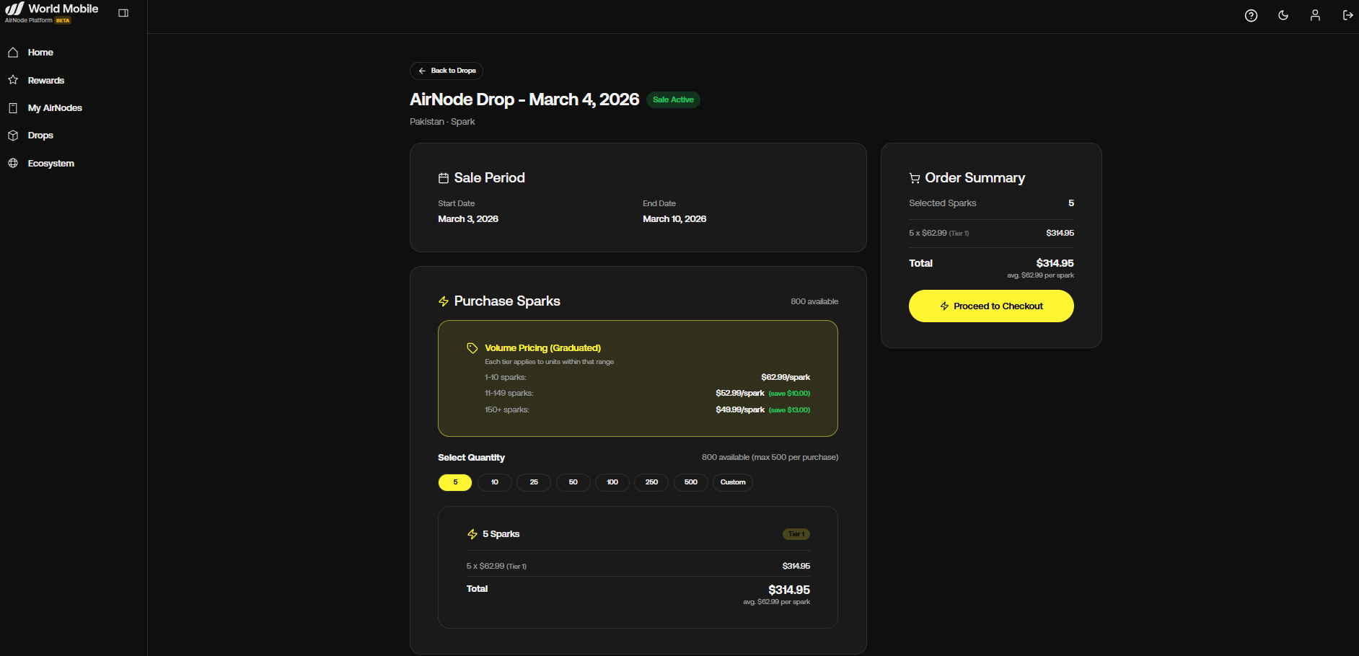
Task: Click start date March 3, 2026
Action: (468, 219)
